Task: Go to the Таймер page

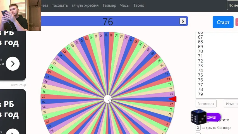Action: [x=109, y=5]
